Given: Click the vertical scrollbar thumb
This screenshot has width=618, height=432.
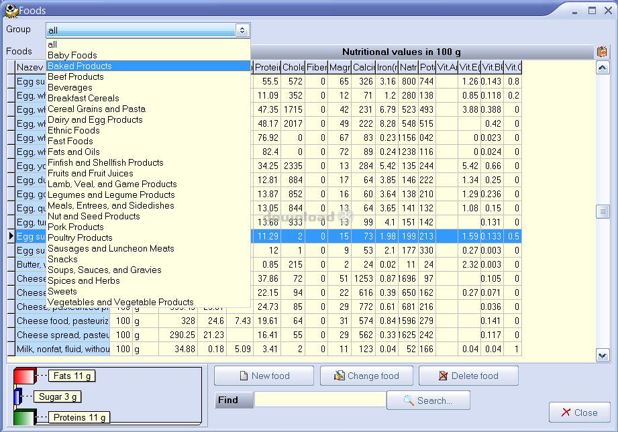Looking at the screenshot, I should (603, 212).
